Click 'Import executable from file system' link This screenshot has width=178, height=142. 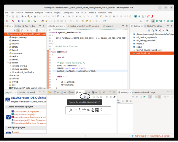[30, 123]
